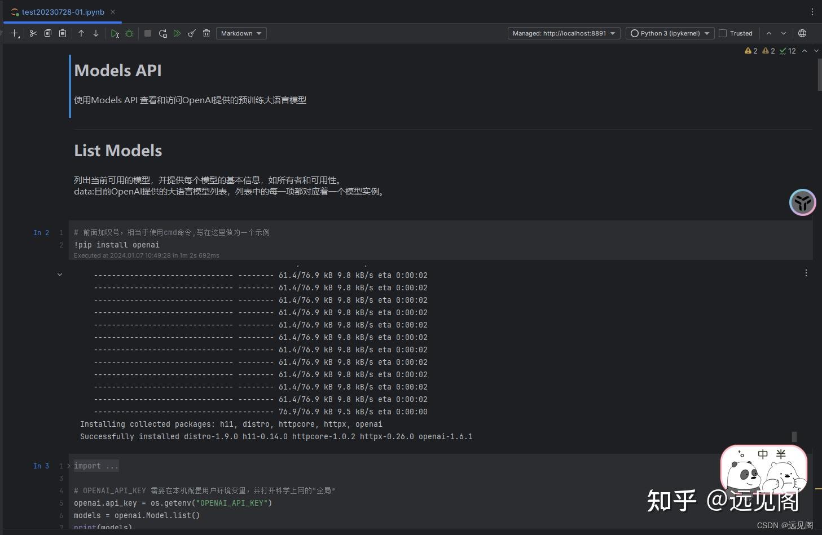Enable the Trusted checkbox
This screenshot has height=535, width=822.
[x=722, y=33]
